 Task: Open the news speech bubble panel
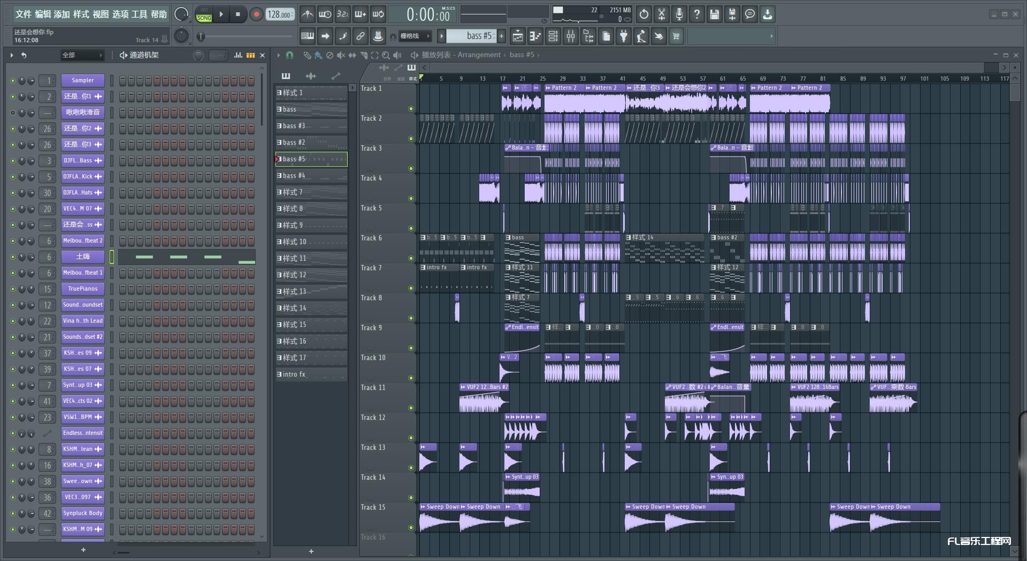(x=750, y=14)
